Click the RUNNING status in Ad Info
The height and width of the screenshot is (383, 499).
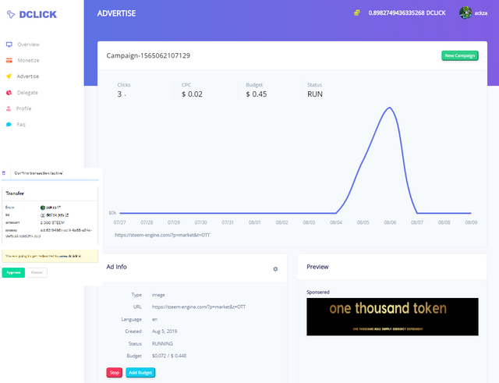coord(162,344)
